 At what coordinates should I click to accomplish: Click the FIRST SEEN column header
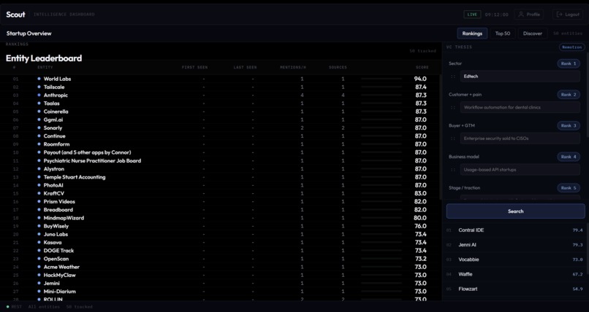pos(194,67)
